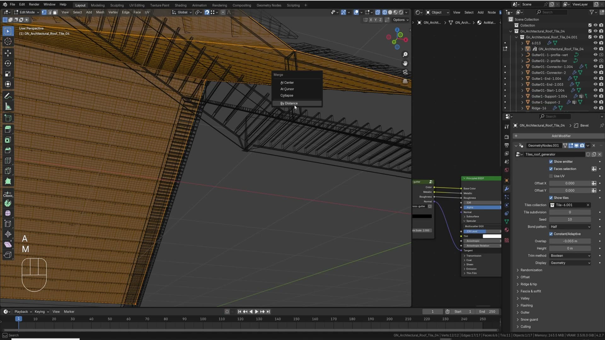Click the viewport pan hand icon
Screen dimensions: 605x340
click(405, 63)
